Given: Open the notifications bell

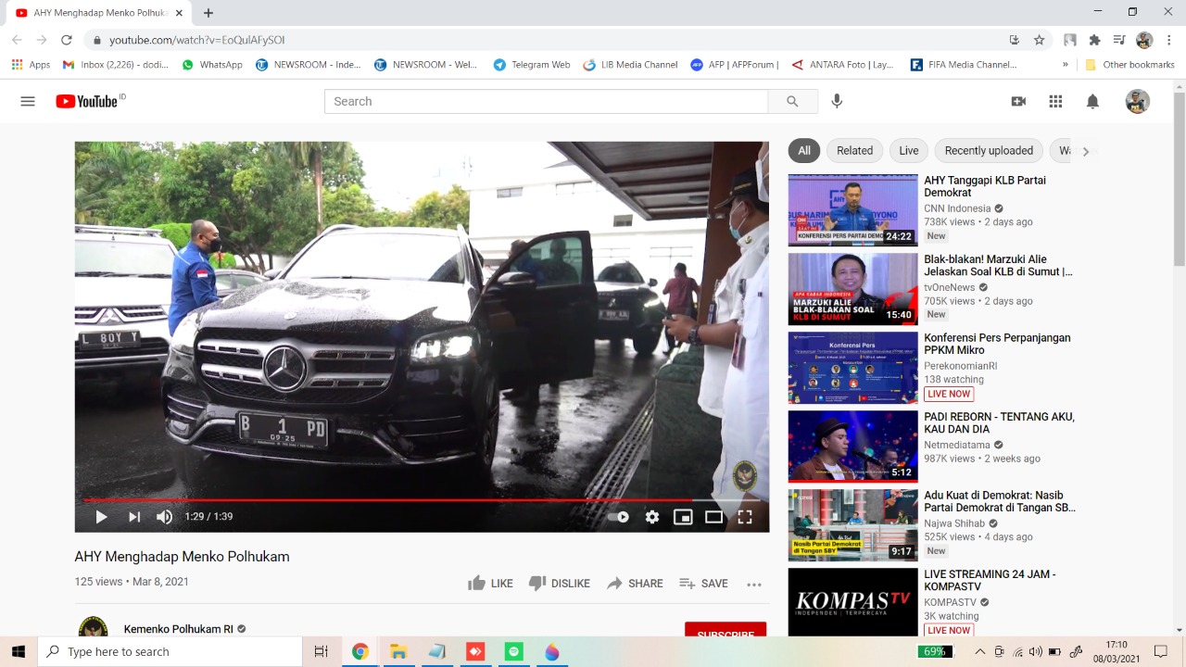Looking at the screenshot, I should 1092,101.
